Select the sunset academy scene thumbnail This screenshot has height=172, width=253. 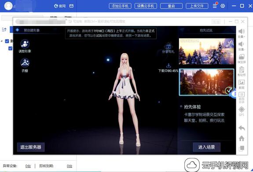coord(206,82)
